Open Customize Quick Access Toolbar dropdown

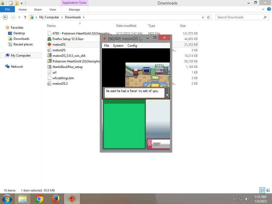point(22,3)
